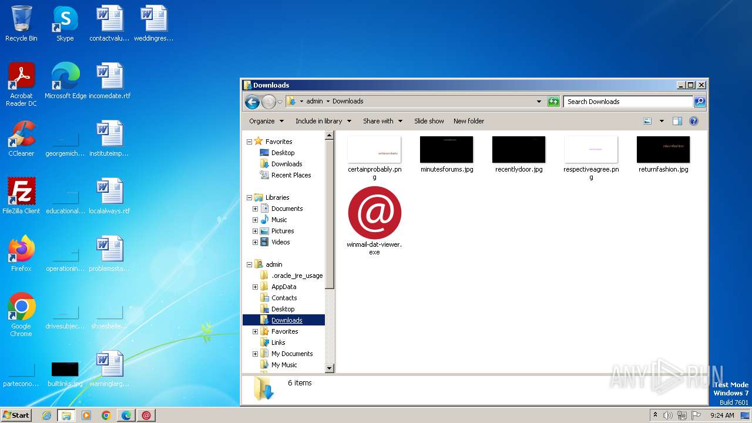Image resolution: width=752 pixels, height=423 pixels.
Task: Collapse the Favorites tree group
Action: coord(249,142)
